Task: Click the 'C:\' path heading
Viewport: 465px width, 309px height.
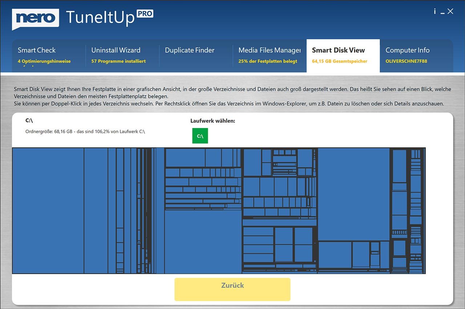Action: (29, 120)
